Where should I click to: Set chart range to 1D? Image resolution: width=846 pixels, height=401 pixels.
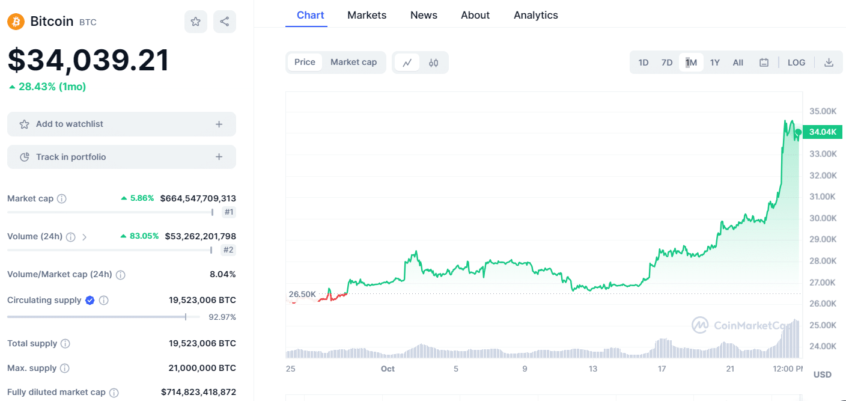643,63
